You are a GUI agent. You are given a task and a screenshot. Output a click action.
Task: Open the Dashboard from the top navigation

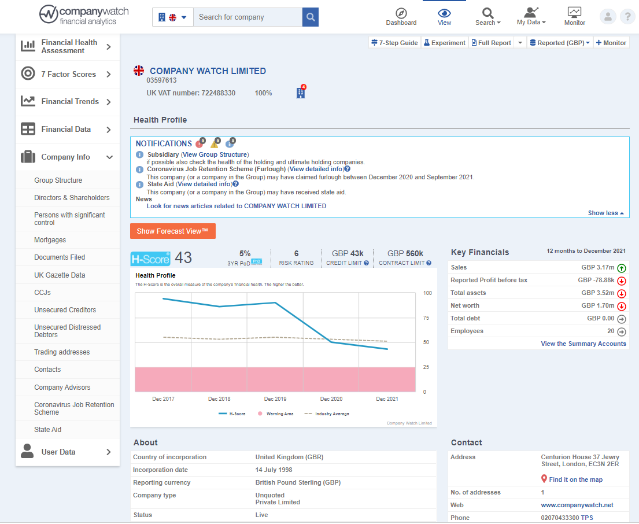pos(401,17)
